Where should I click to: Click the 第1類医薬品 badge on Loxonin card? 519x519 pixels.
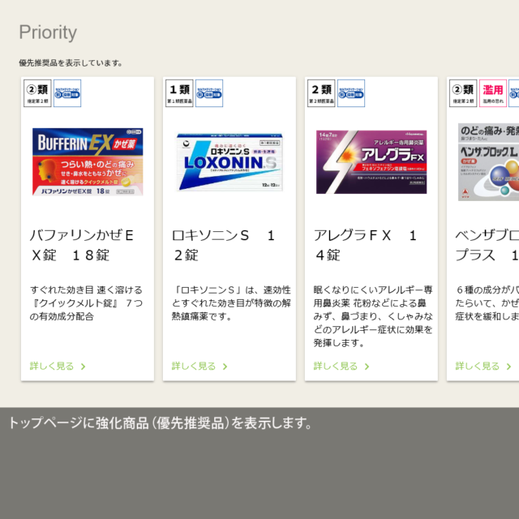[178, 93]
